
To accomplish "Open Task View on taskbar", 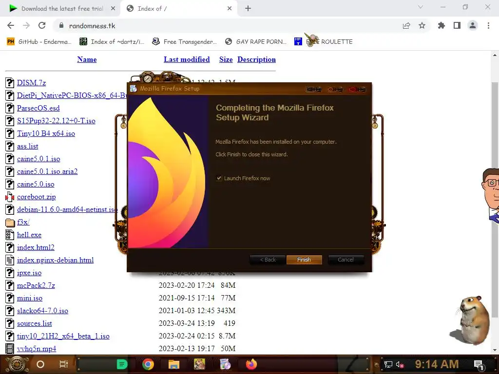I will tap(64, 364).
